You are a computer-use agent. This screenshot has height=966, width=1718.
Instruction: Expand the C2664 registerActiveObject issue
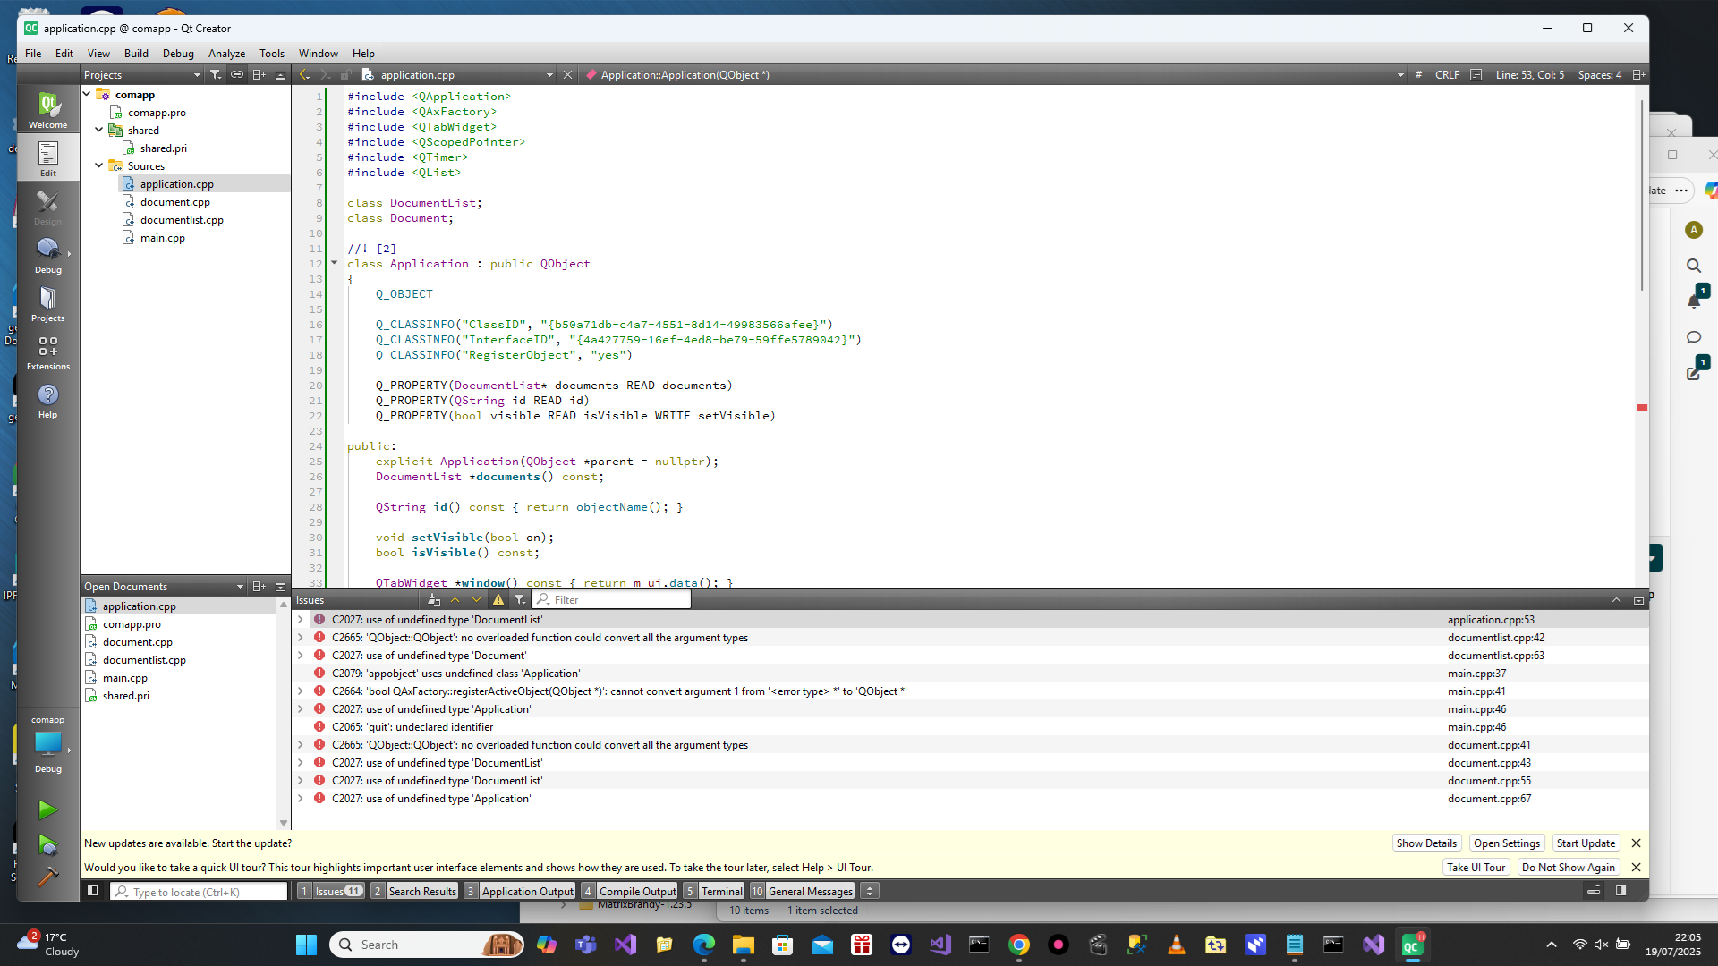(x=301, y=691)
